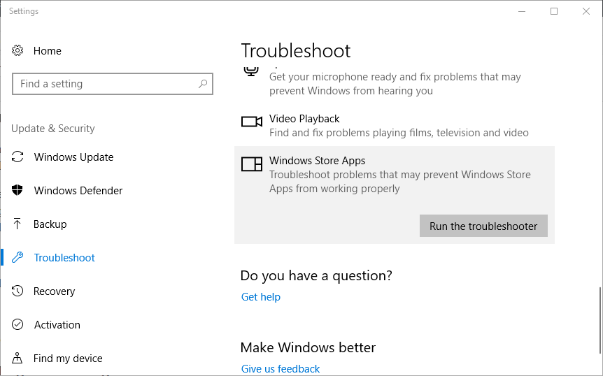Screen dimensions: 603x376
Task: Click the Windows Update refresh icon
Action: 19,157
